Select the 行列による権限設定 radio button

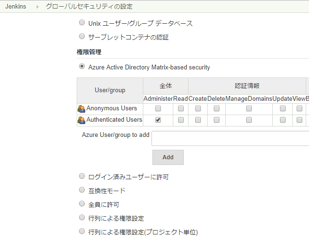(x=82, y=217)
